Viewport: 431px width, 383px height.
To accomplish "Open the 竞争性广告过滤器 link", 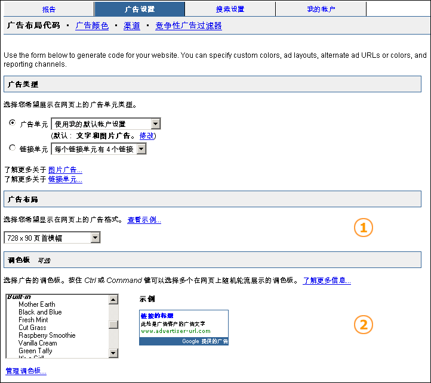I will pyautogui.click(x=188, y=26).
